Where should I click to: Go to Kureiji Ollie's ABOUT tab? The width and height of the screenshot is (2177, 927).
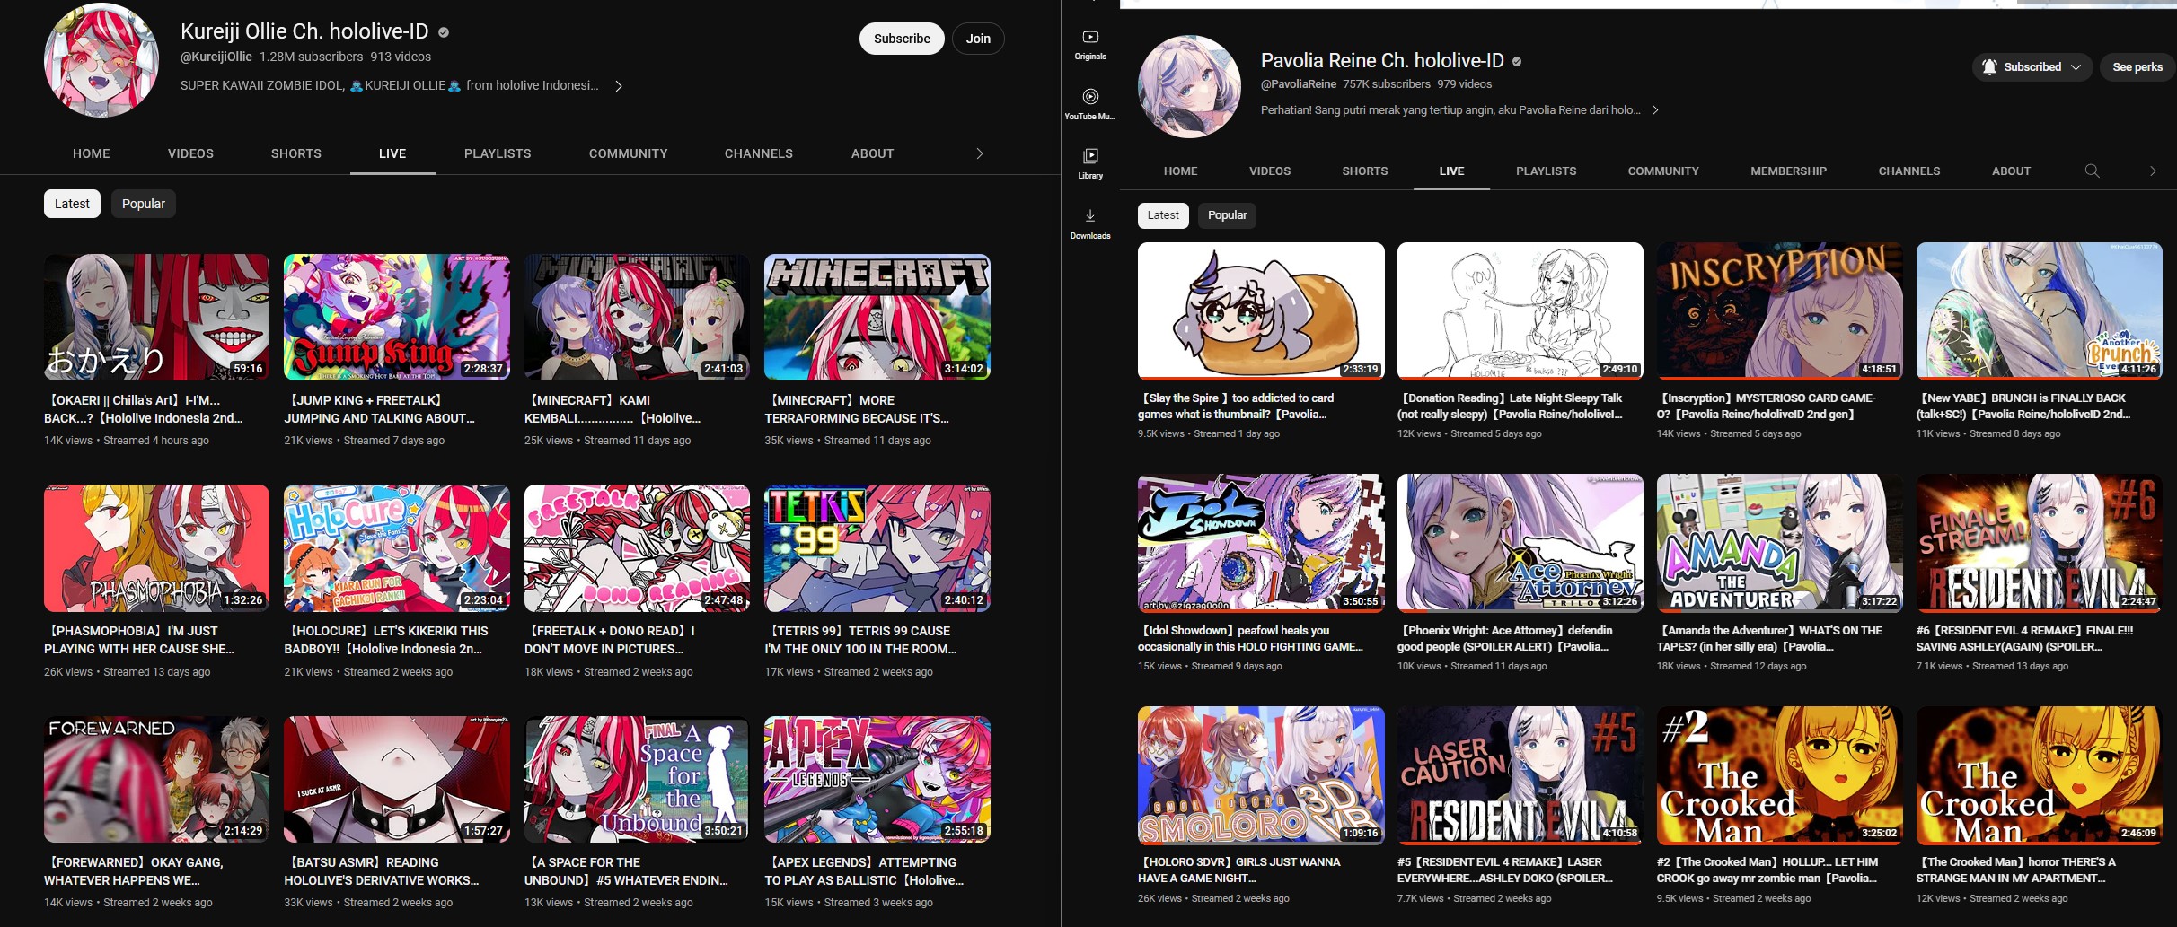click(872, 153)
